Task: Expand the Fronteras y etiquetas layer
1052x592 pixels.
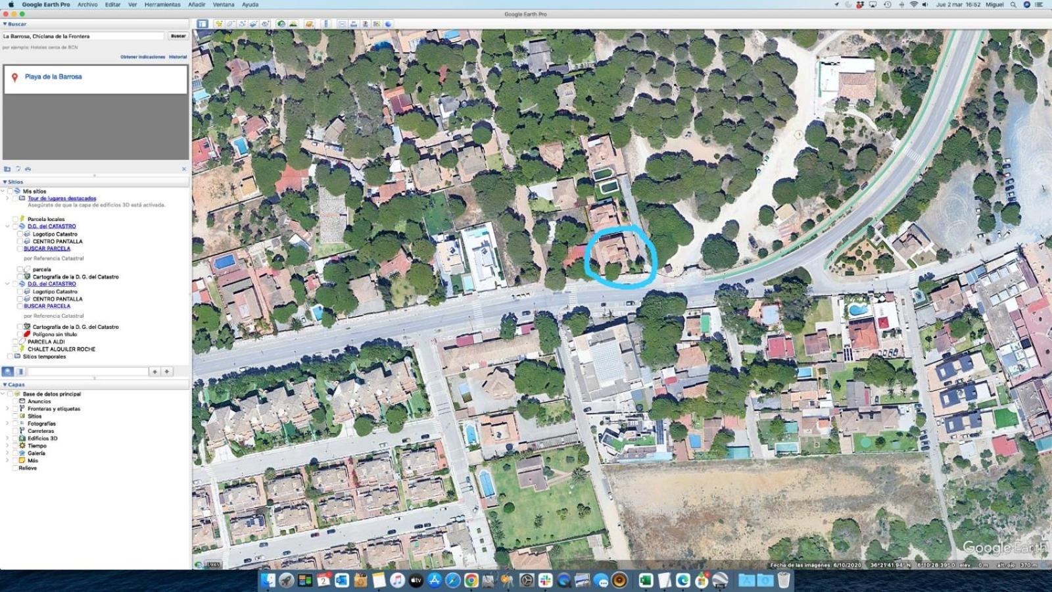Action: pos(8,408)
